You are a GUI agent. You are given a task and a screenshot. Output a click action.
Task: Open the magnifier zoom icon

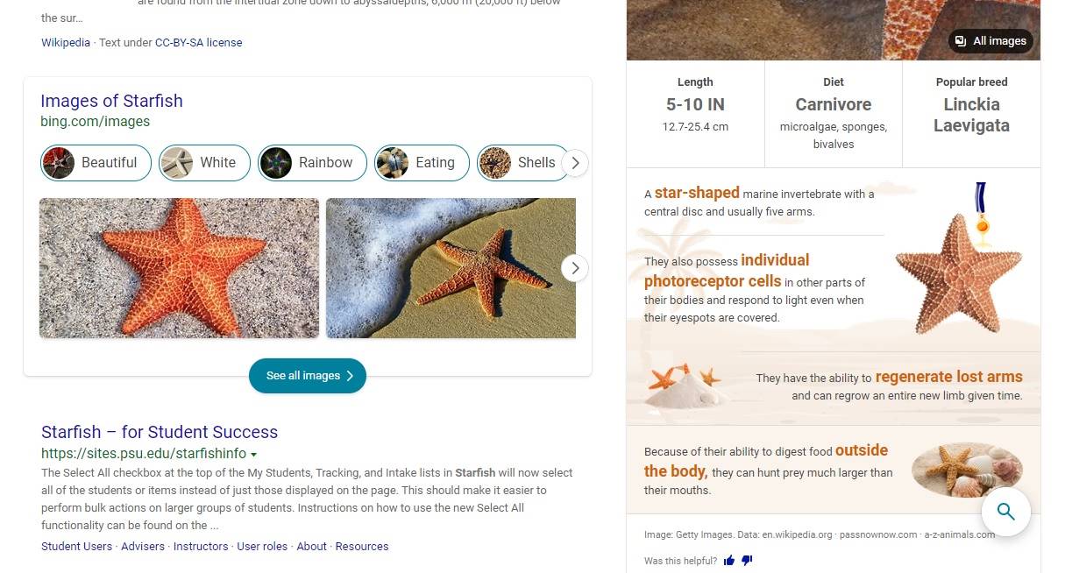1005,511
